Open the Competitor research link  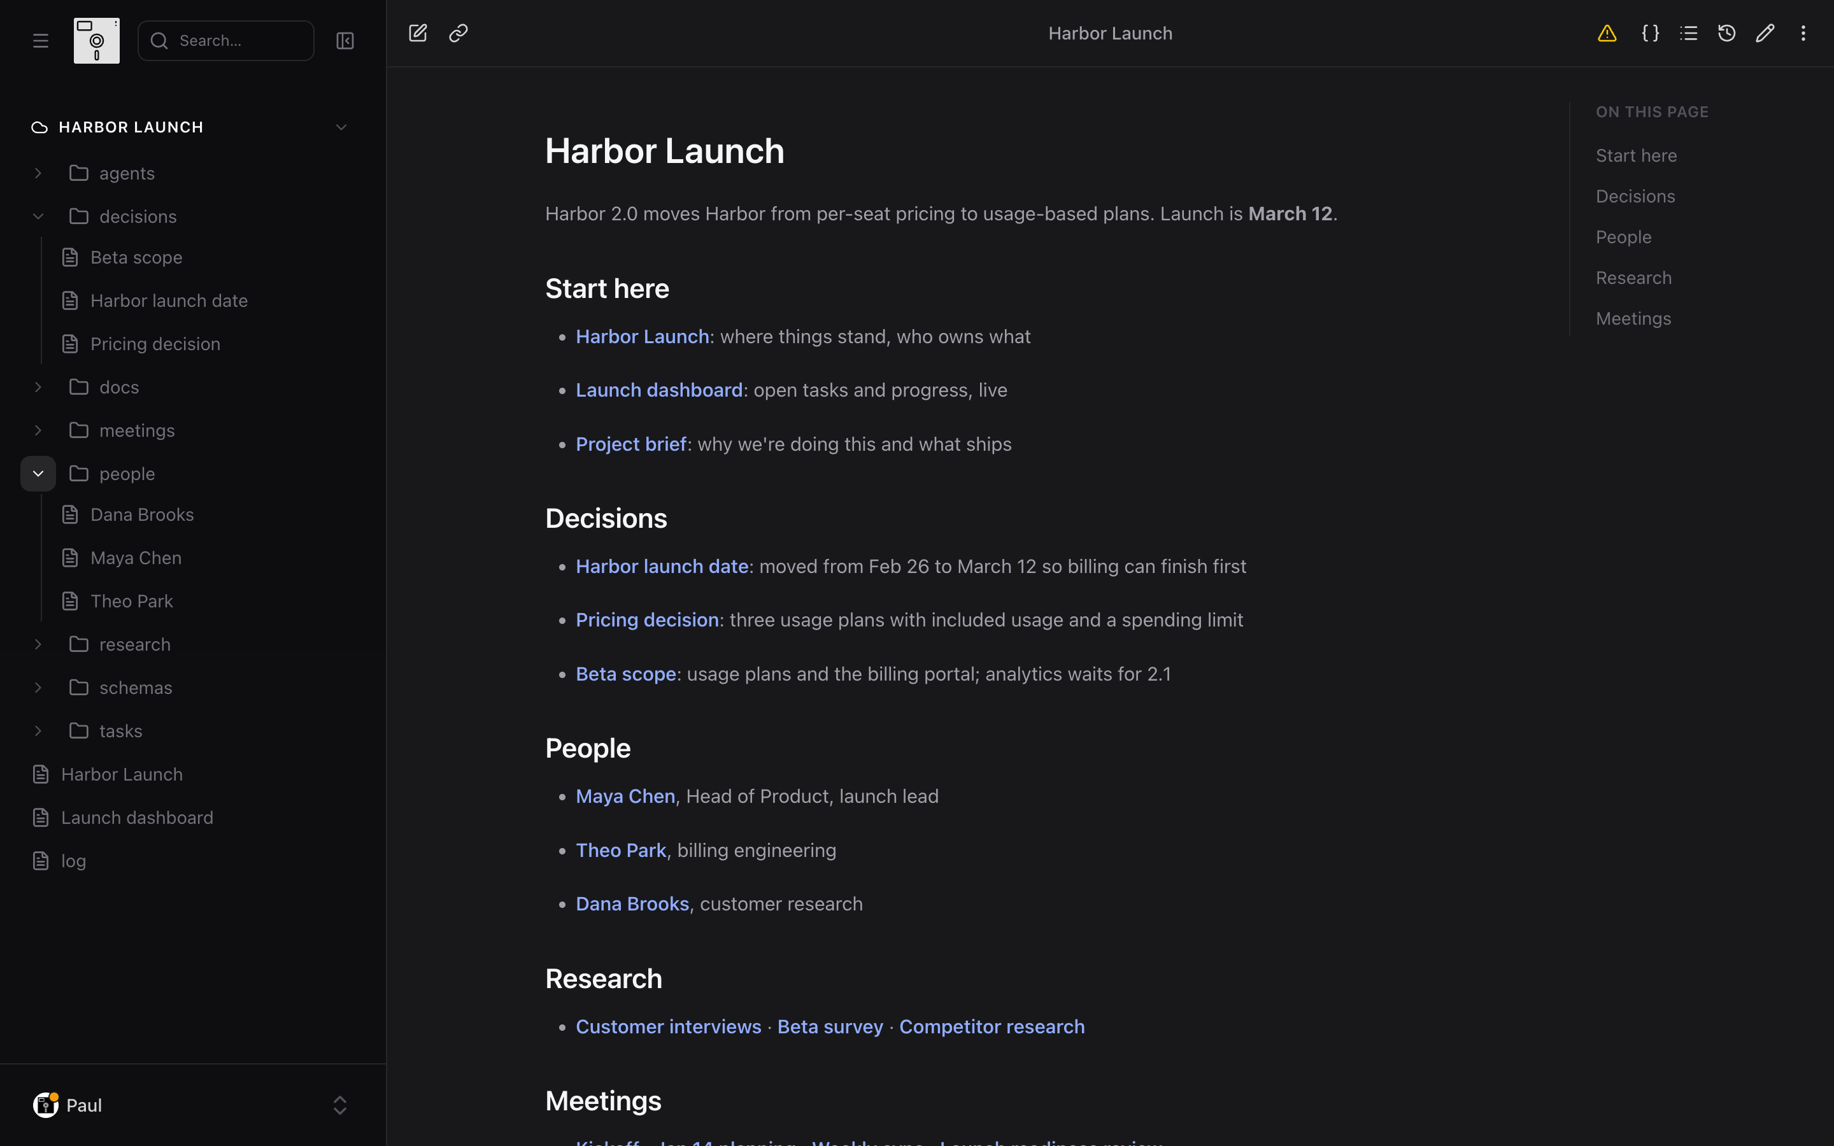click(992, 1027)
